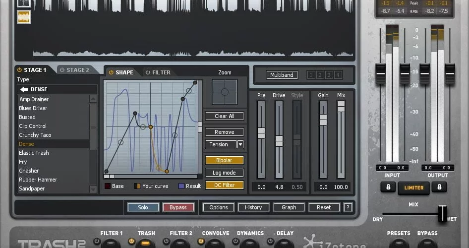Click the orange waveform view icon
469x248 pixels.
tap(24, 17)
